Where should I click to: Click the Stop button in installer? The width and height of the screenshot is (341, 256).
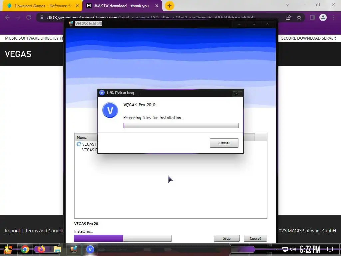point(226,238)
